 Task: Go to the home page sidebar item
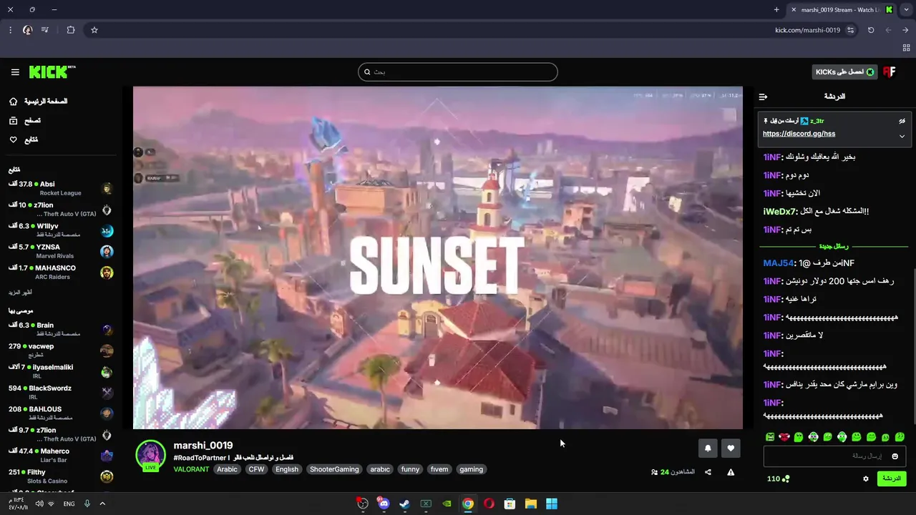(39, 102)
